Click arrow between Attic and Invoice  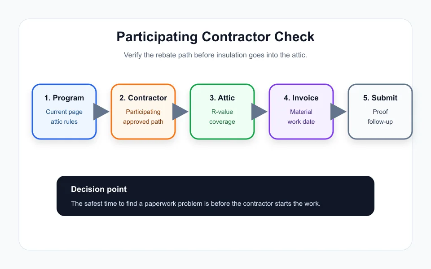(x=259, y=112)
